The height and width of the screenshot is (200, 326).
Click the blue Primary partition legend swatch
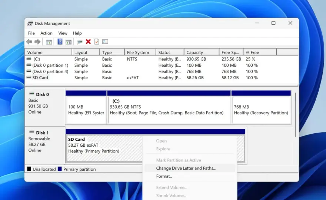pos(60,169)
